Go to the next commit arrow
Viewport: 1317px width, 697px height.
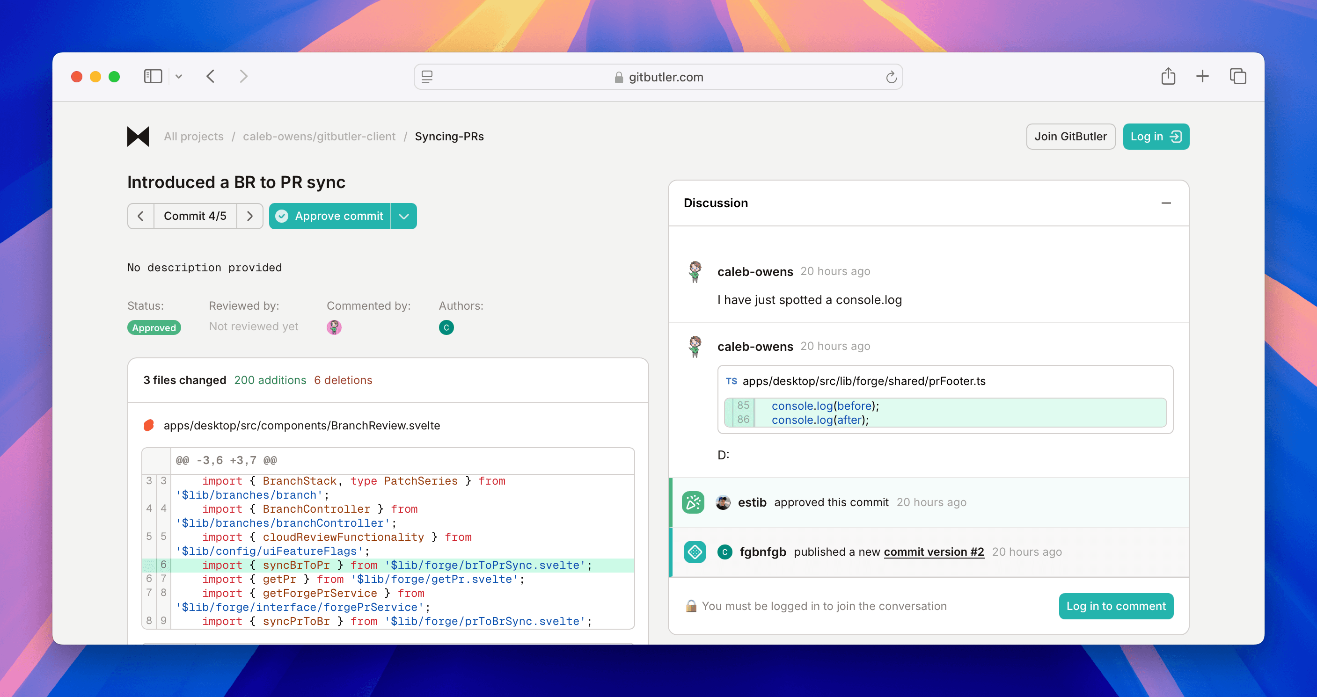point(250,216)
